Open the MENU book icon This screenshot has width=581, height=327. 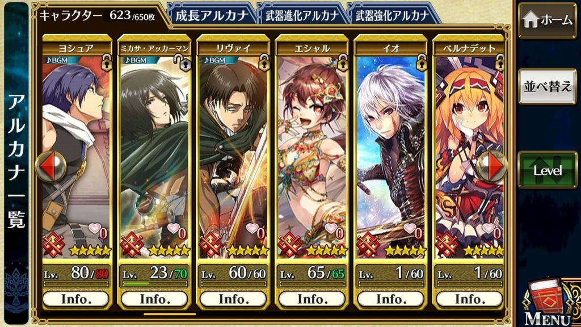pyautogui.click(x=549, y=303)
